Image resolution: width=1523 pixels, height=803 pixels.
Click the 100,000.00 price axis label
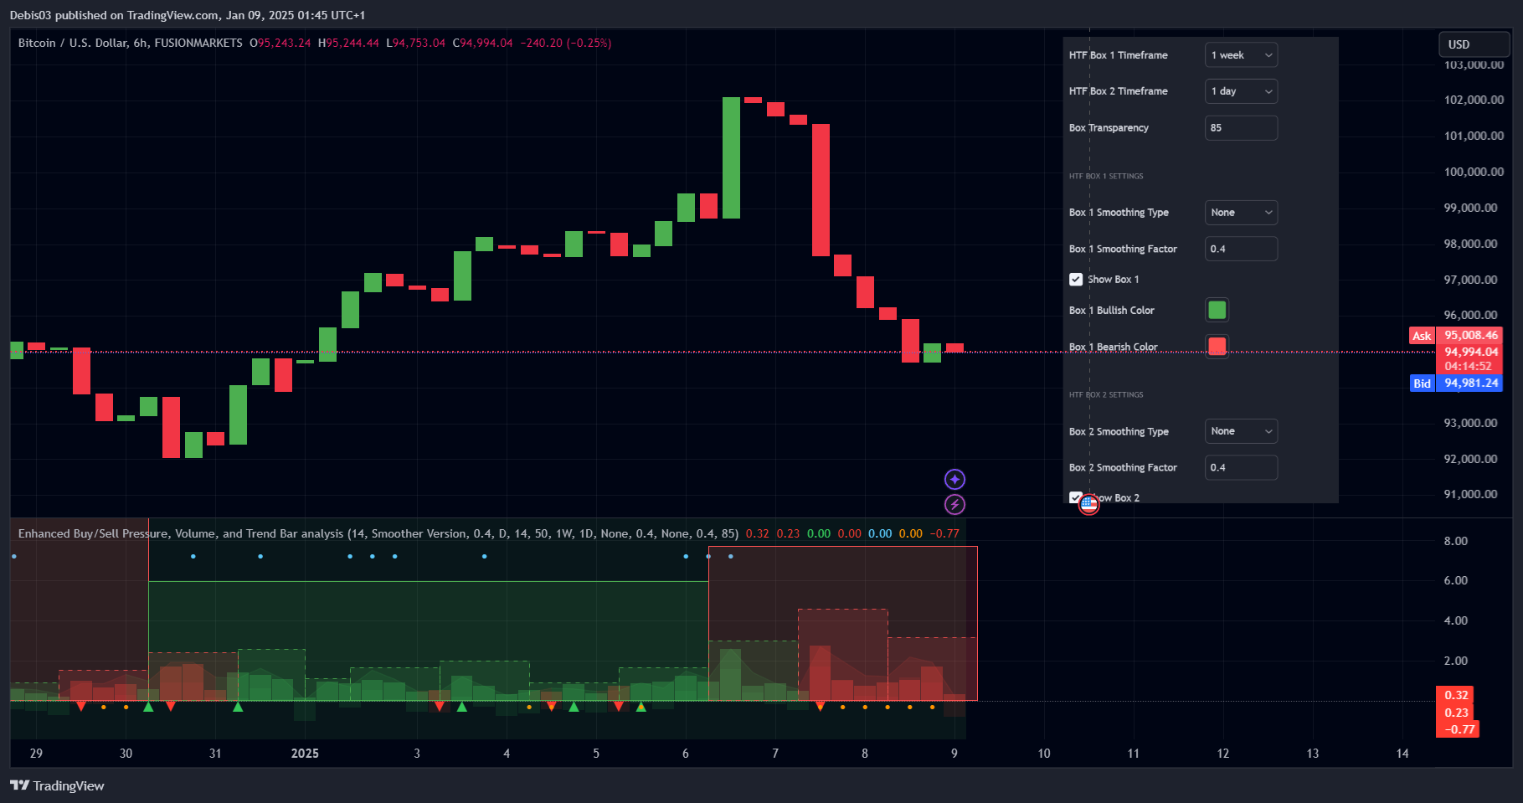1474,172
